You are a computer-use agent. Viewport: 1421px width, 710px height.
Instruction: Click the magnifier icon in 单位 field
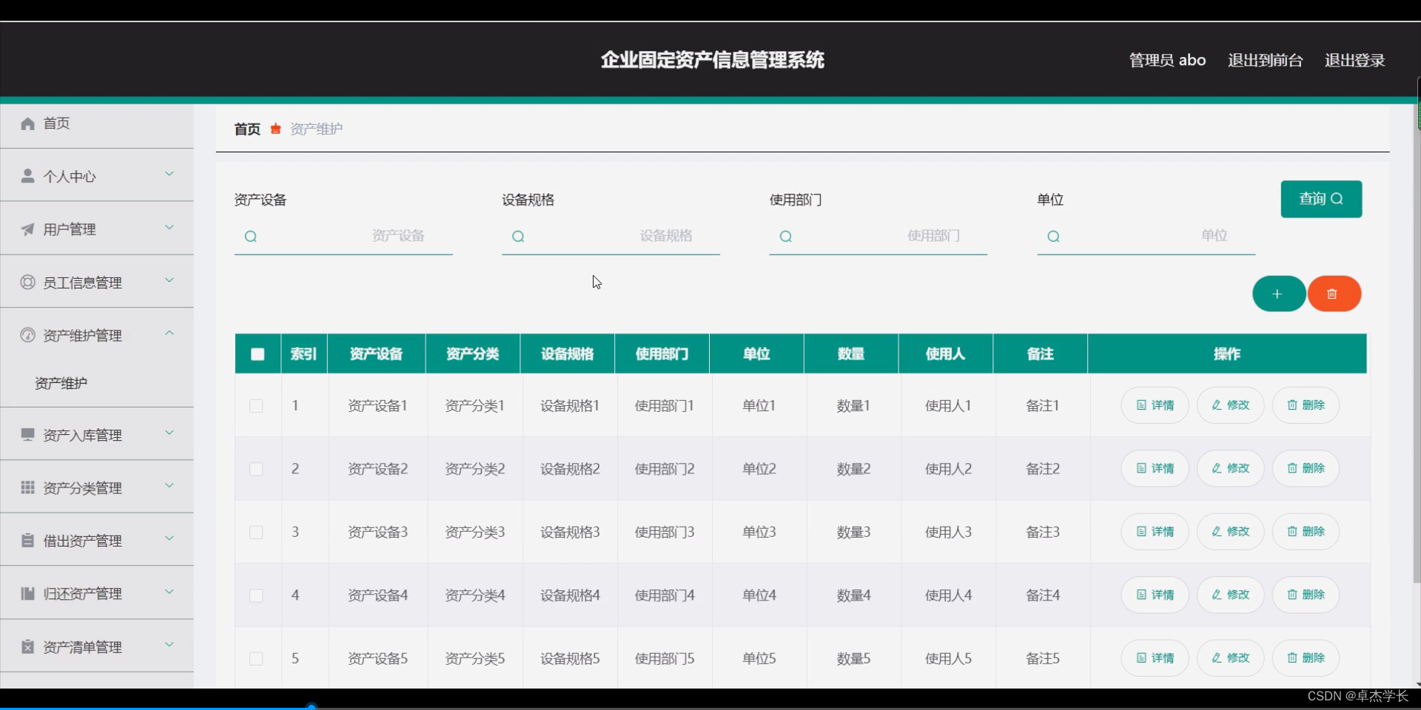[x=1053, y=237]
